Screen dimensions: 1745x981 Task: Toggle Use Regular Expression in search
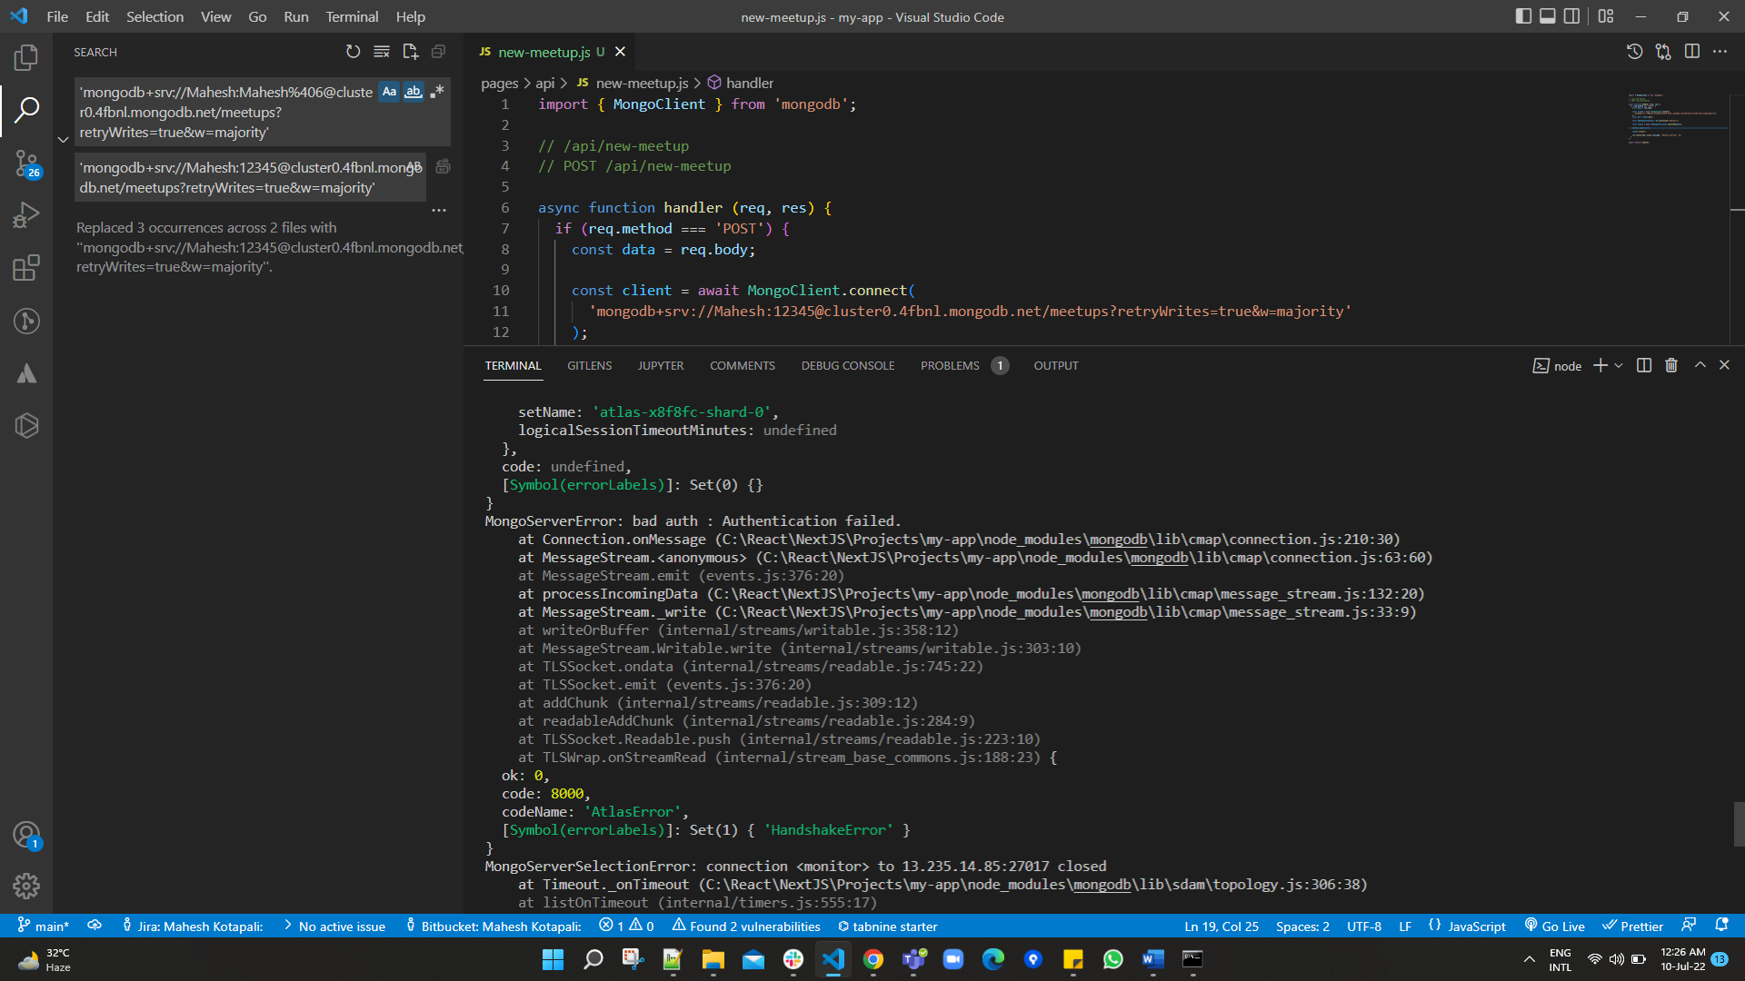pyautogui.click(x=437, y=92)
